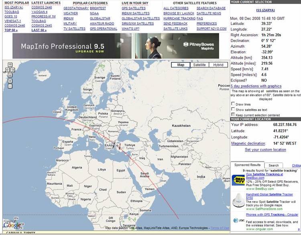Image resolution: width=301 pixels, height=235 pixels.
Task: Pan the map down with arrow button
Action: 10,75
